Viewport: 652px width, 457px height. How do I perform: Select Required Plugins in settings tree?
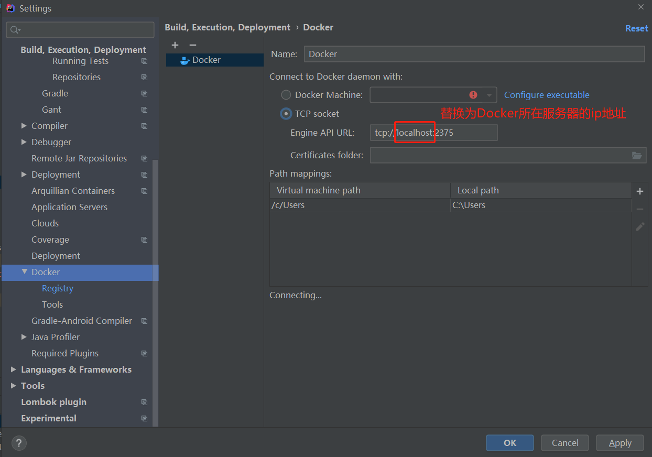tap(65, 353)
